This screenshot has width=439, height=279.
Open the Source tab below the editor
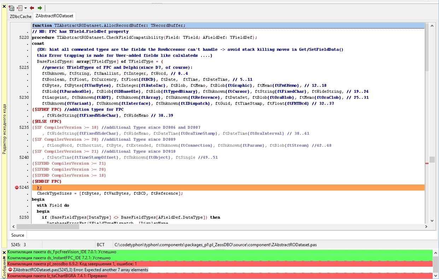pos(18,235)
